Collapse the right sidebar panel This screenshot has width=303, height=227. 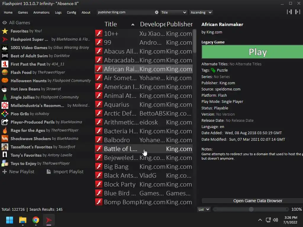click(x=298, y=12)
